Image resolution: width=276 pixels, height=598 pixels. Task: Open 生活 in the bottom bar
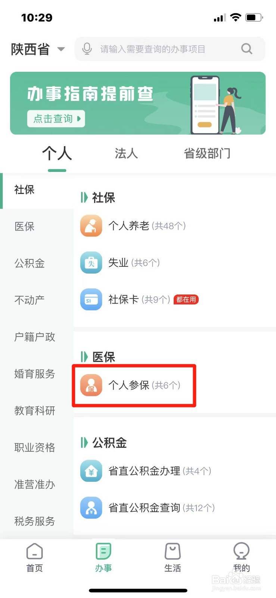pyautogui.click(x=173, y=558)
